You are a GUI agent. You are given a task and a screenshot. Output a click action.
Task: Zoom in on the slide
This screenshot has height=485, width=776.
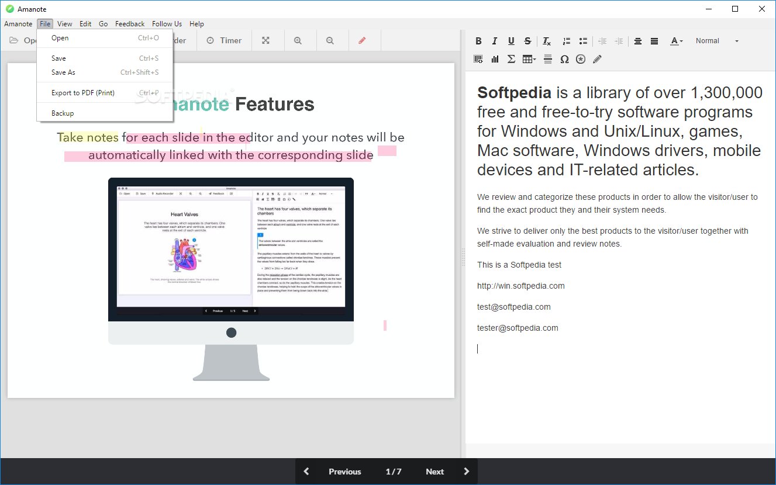click(298, 40)
